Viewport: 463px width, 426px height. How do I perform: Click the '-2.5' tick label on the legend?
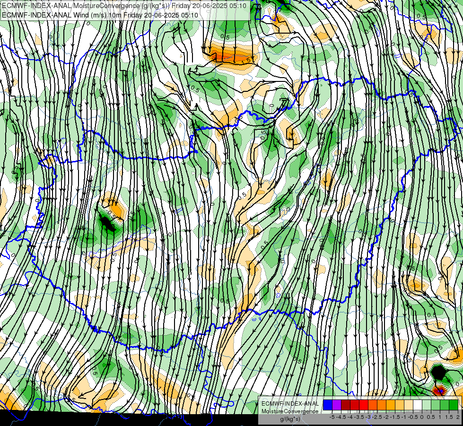pos(377,417)
